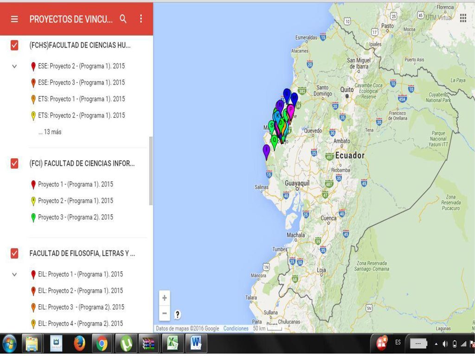Click the Ecuador country label
The height and width of the screenshot is (356, 475).
click(x=350, y=155)
